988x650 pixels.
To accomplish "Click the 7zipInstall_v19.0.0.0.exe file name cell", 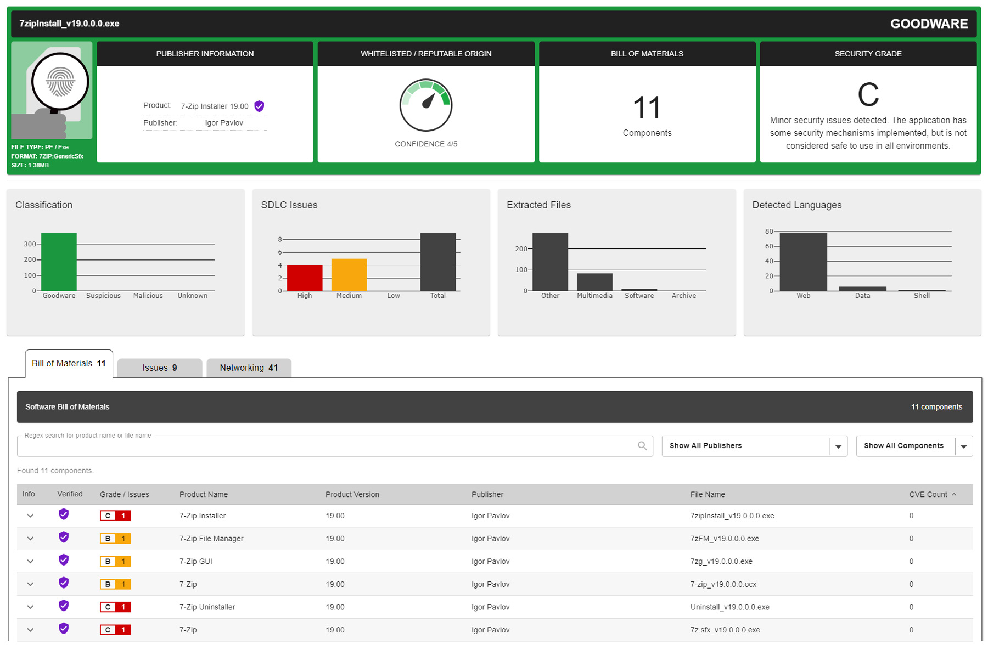I will pos(732,516).
